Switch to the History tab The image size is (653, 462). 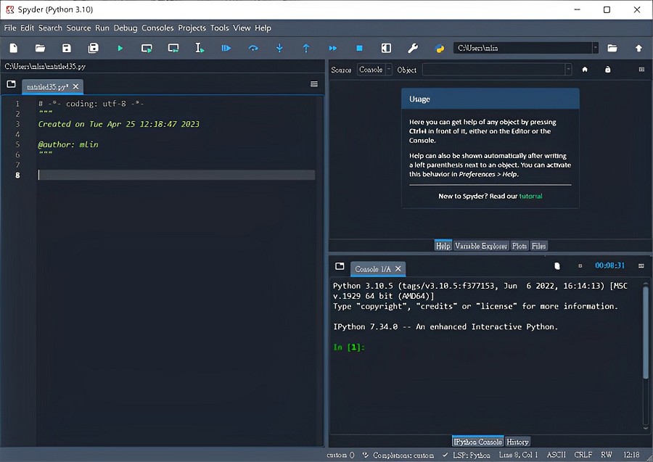tap(517, 442)
